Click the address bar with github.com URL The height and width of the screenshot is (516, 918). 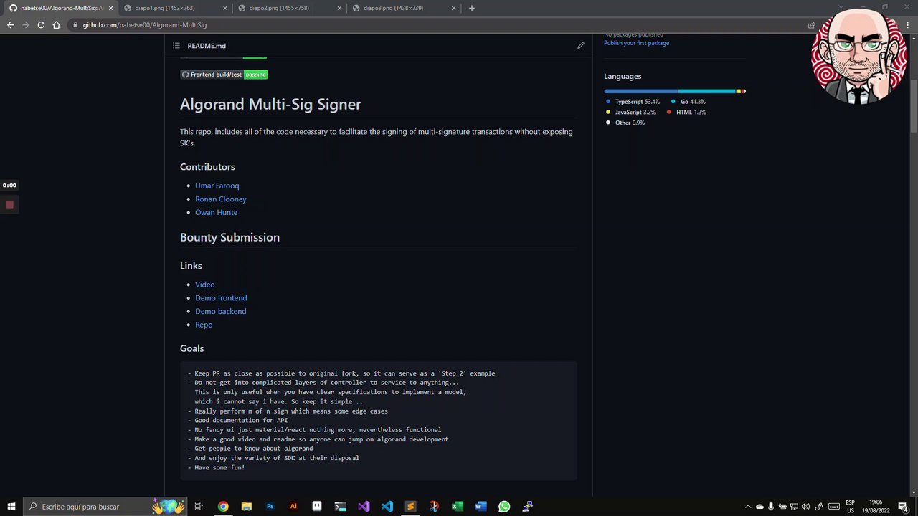pos(437,25)
